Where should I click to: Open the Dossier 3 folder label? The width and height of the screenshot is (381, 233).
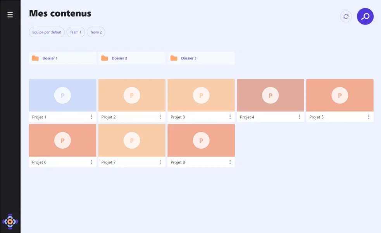click(189, 58)
